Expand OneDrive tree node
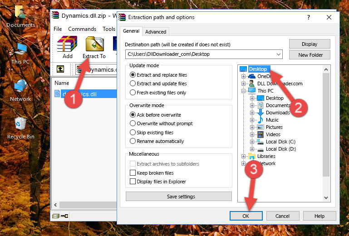349x236 pixels. (244, 76)
